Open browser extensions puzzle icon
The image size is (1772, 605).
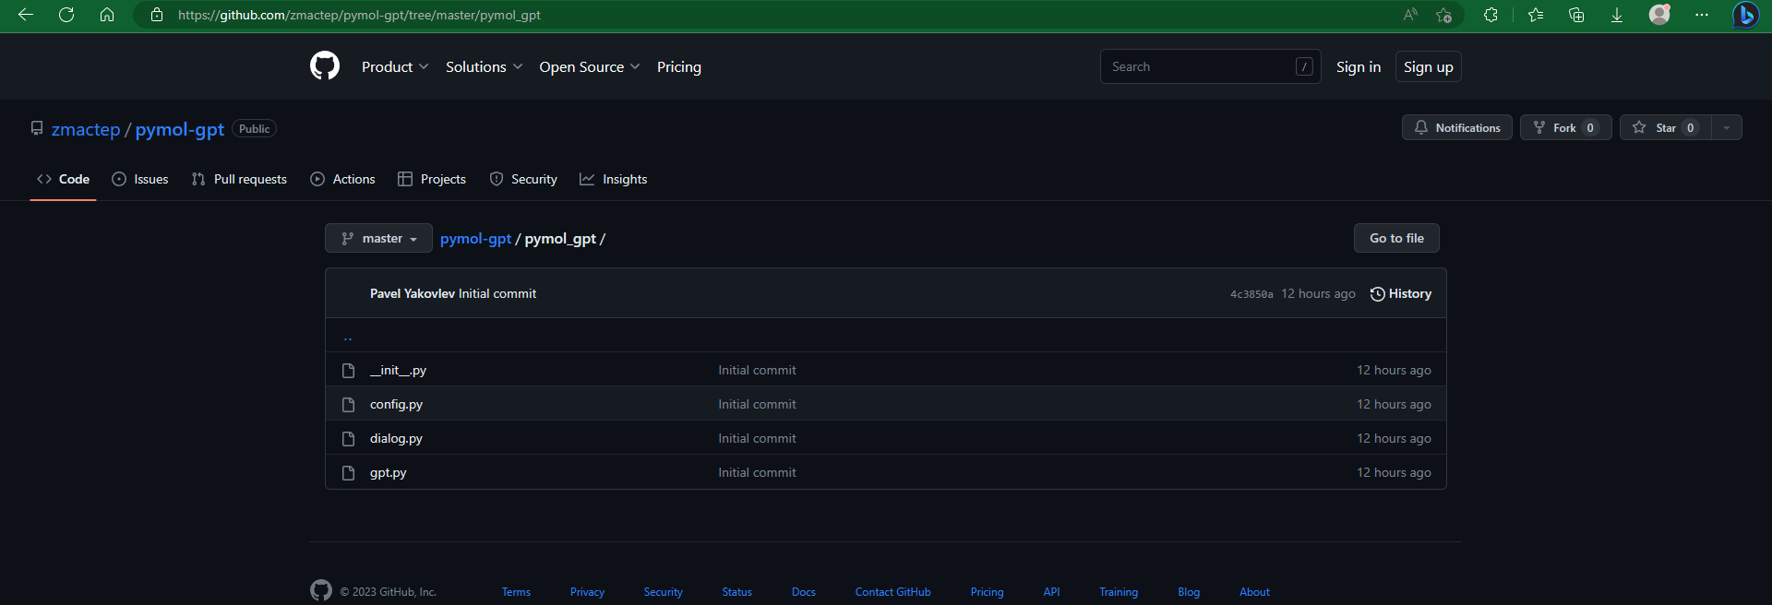1491,15
